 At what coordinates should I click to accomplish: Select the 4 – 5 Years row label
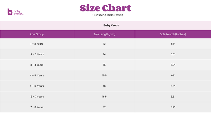[x=37, y=76]
